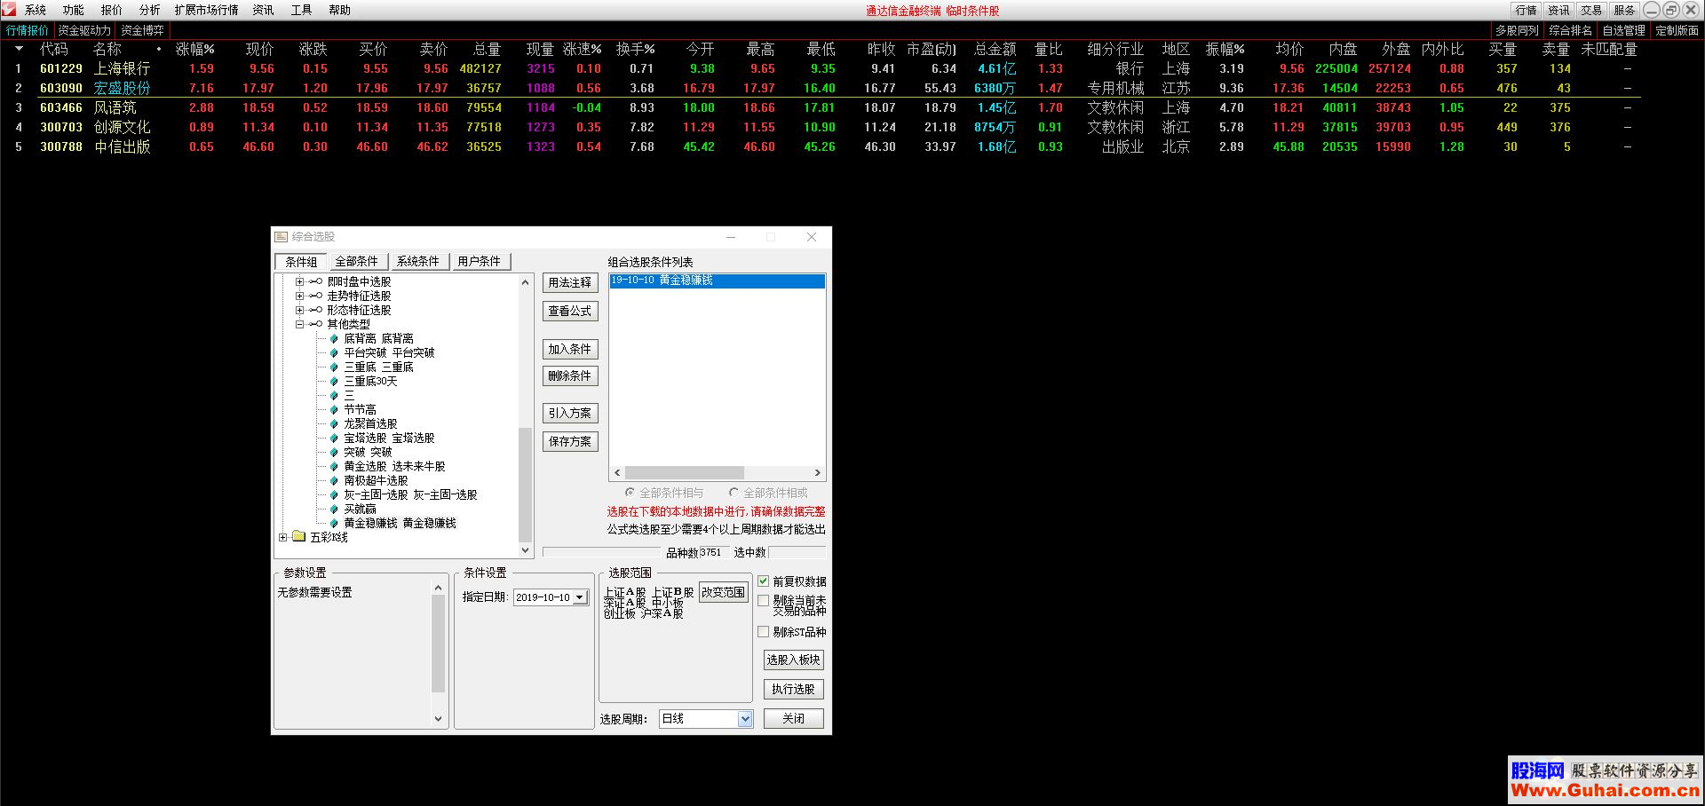Click the 五彩K线 folder icon

tap(299, 537)
